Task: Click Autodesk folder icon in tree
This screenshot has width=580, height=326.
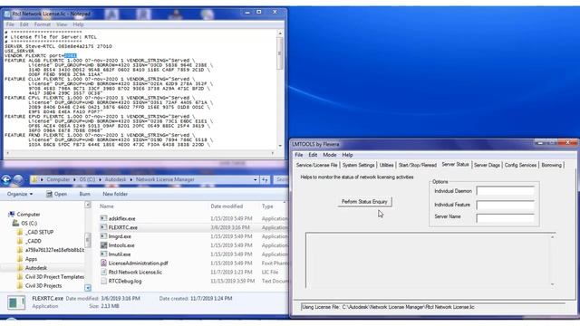Action: point(20,268)
